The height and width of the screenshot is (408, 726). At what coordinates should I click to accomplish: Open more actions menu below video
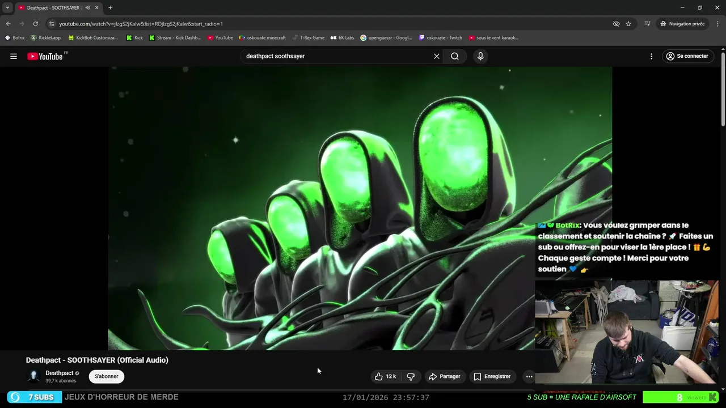click(x=529, y=376)
